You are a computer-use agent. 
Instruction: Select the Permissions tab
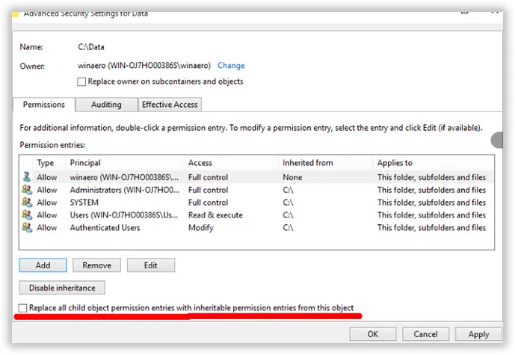[44, 105]
